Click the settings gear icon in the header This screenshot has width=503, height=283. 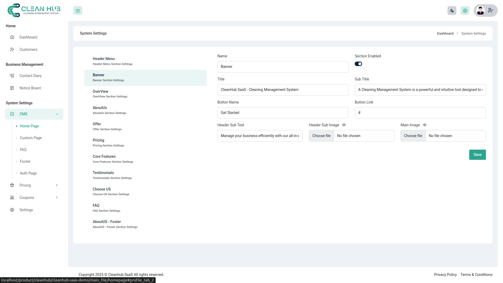465,10
